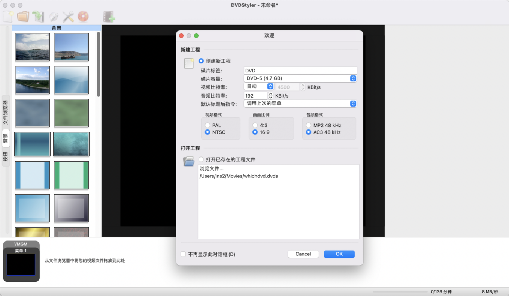Switch to the 按钮 side tab
The image size is (509, 296).
tap(6, 157)
